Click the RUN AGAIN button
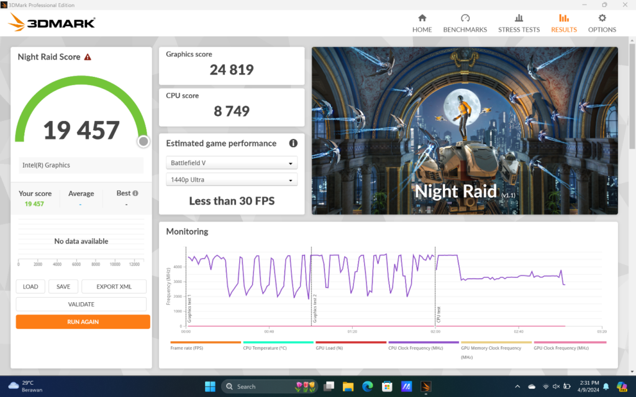Image resolution: width=636 pixels, height=397 pixels. (83, 321)
